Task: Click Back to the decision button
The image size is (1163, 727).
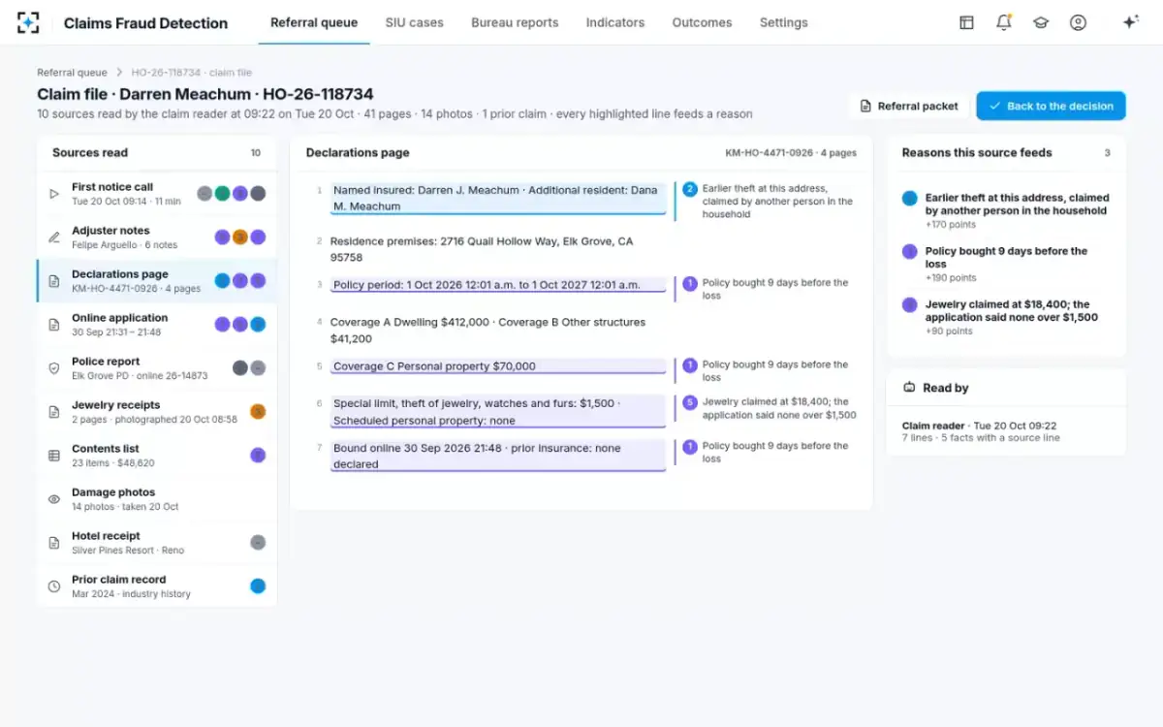Action: [1051, 106]
